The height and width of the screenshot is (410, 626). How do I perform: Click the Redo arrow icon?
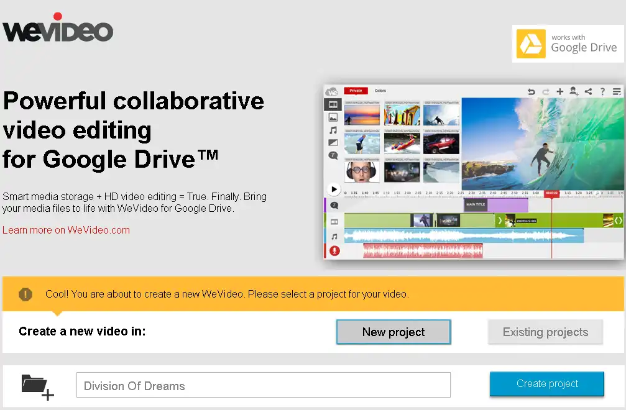pos(545,92)
